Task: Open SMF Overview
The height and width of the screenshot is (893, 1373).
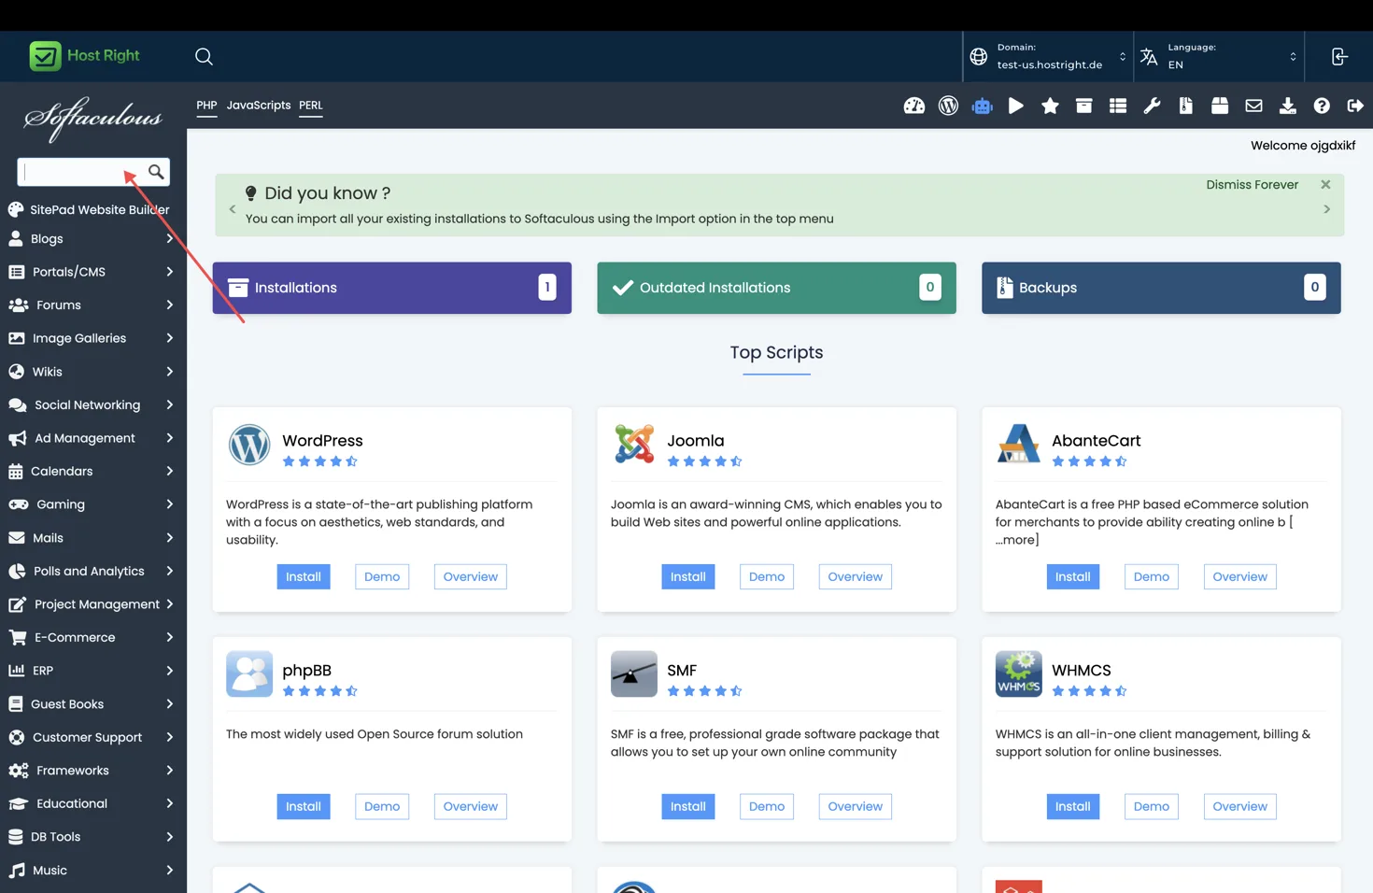Action: tap(855, 807)
